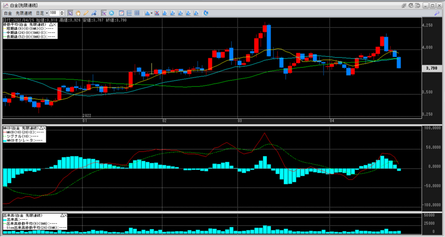
Task: Click the 先限連続 contract label in toolbar
Action: click(24, 13)
